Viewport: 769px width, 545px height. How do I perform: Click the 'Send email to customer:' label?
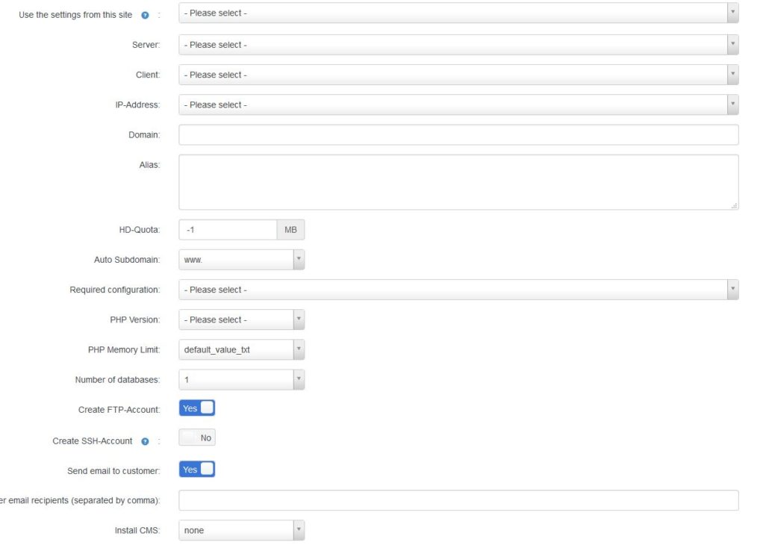[113, 471]
